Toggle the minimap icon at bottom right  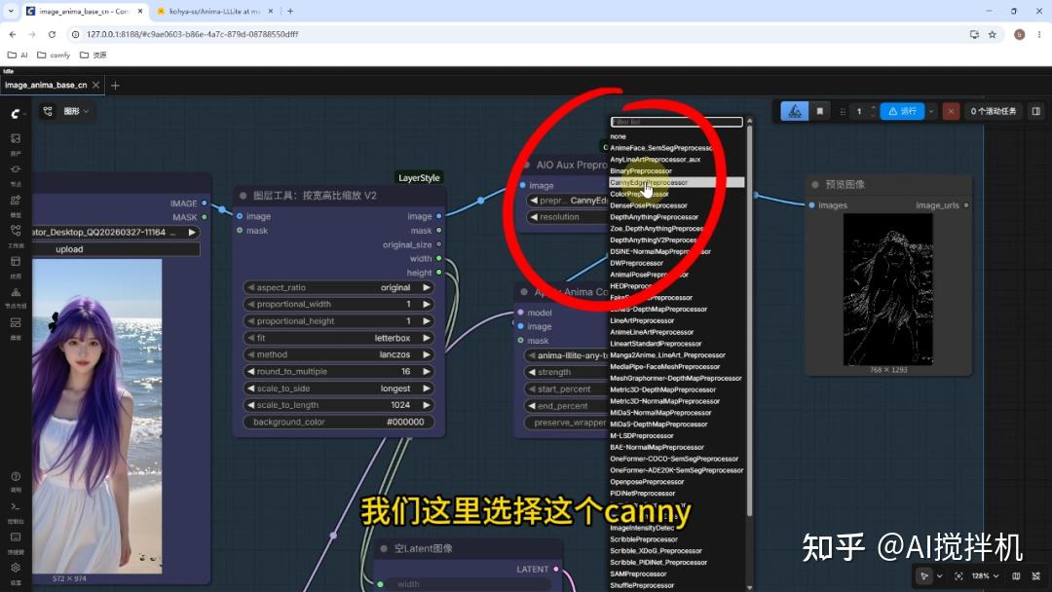[1016, 575]
